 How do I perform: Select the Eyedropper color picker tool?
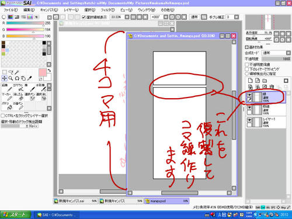29,78
